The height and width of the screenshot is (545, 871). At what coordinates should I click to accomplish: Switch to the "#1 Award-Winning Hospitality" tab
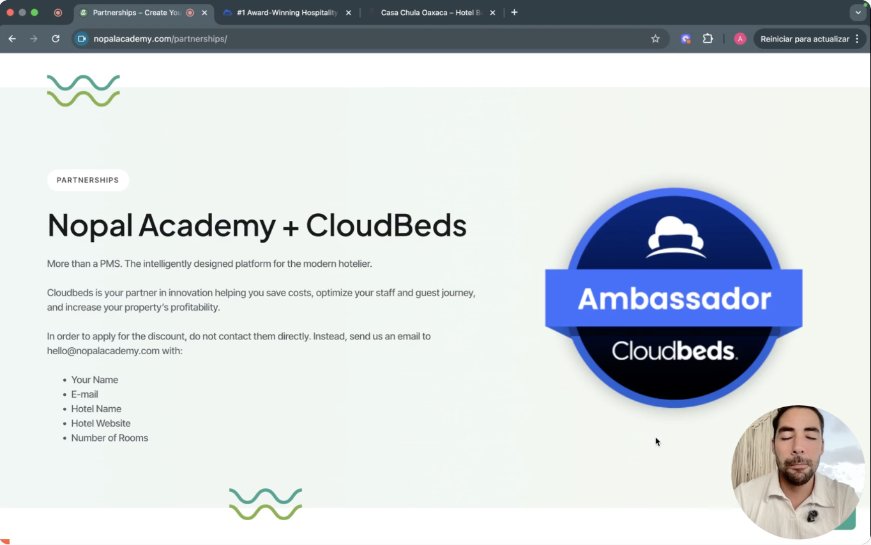[x=286, y=13]
